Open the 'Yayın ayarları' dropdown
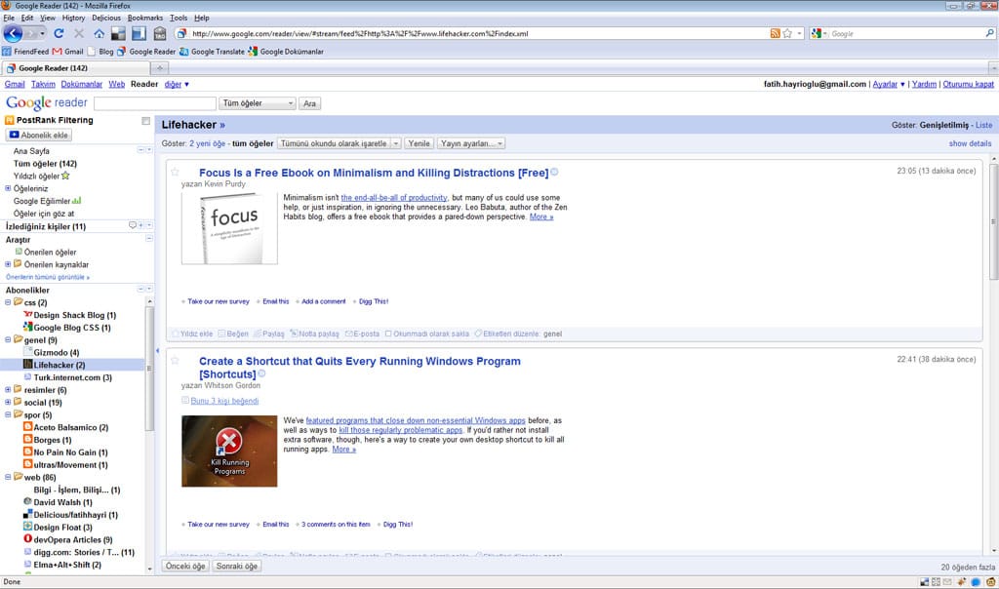 [471, 143]
